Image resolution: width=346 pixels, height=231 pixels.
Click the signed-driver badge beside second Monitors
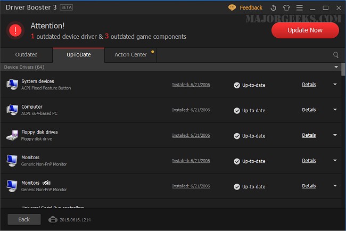(x=46, y=183)
